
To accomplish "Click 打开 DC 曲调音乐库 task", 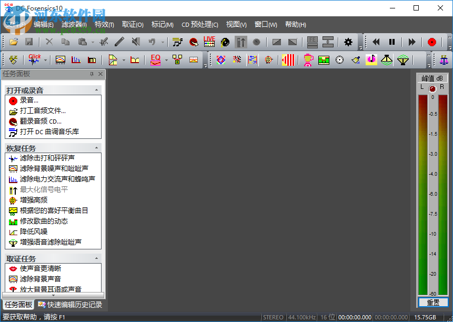I will click(x=44, y=132).
